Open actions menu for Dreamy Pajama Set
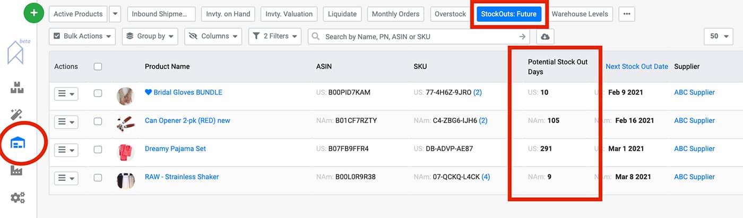 (66, 150)
